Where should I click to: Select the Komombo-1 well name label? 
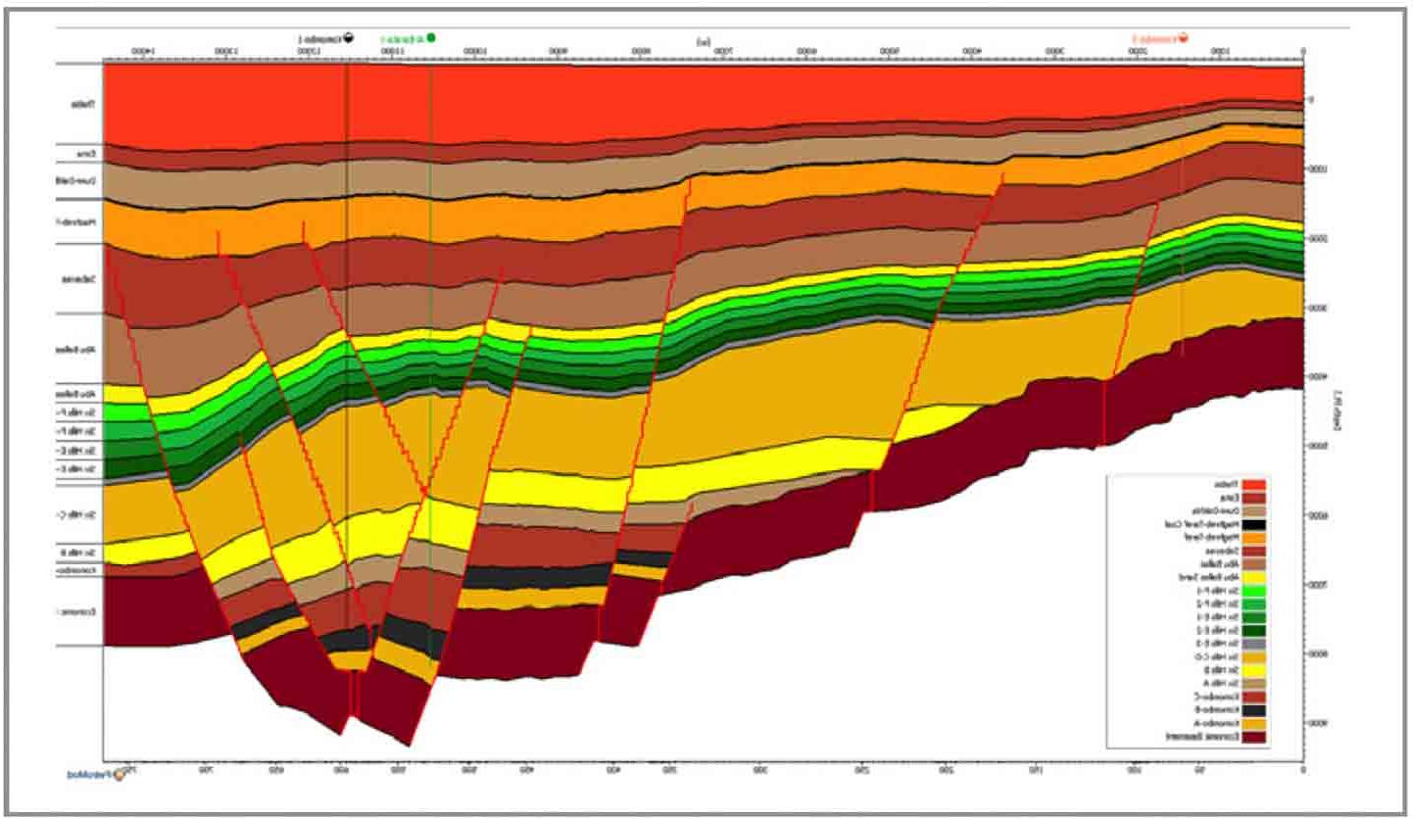(x=320, y=38)
